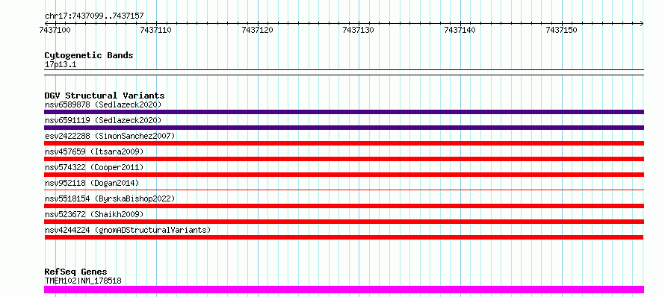Screen dimensions: 665x297
Task: Select variant label esv2422288 (SimonSanchez2007)
Action: click(x=110, y=136)
